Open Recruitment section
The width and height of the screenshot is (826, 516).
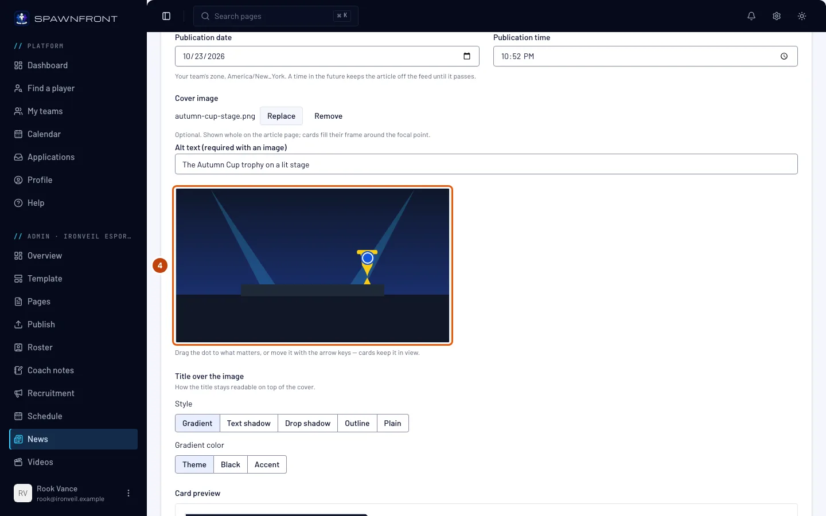(x=73, y=393)
